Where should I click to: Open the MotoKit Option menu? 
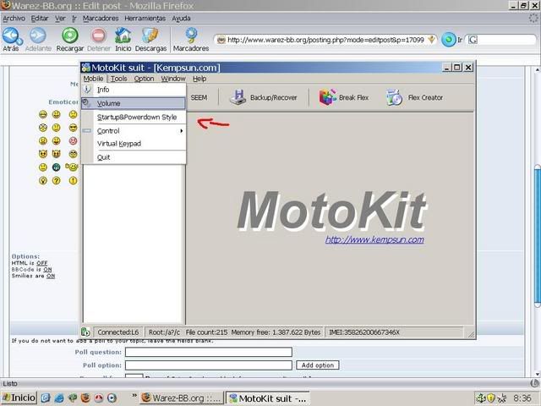[144, 79]
